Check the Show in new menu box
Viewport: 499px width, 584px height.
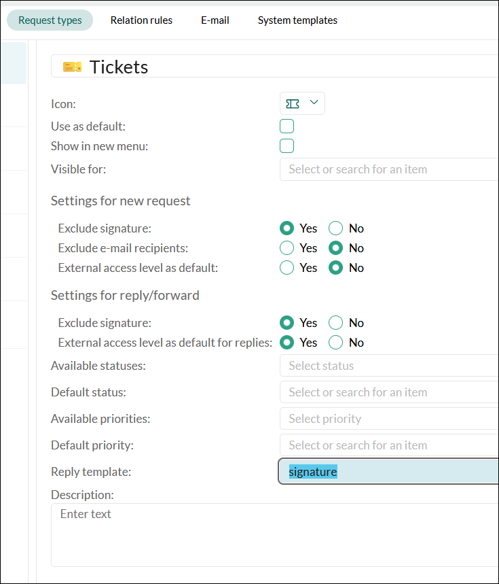(x=287, y=146)
